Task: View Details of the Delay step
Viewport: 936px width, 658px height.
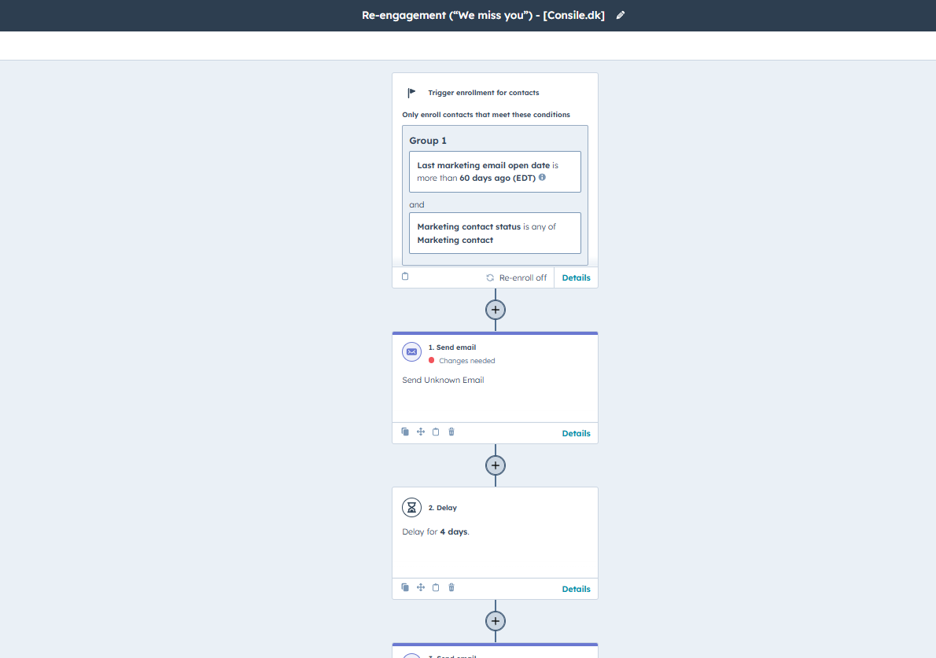Action: pos(576,588)
